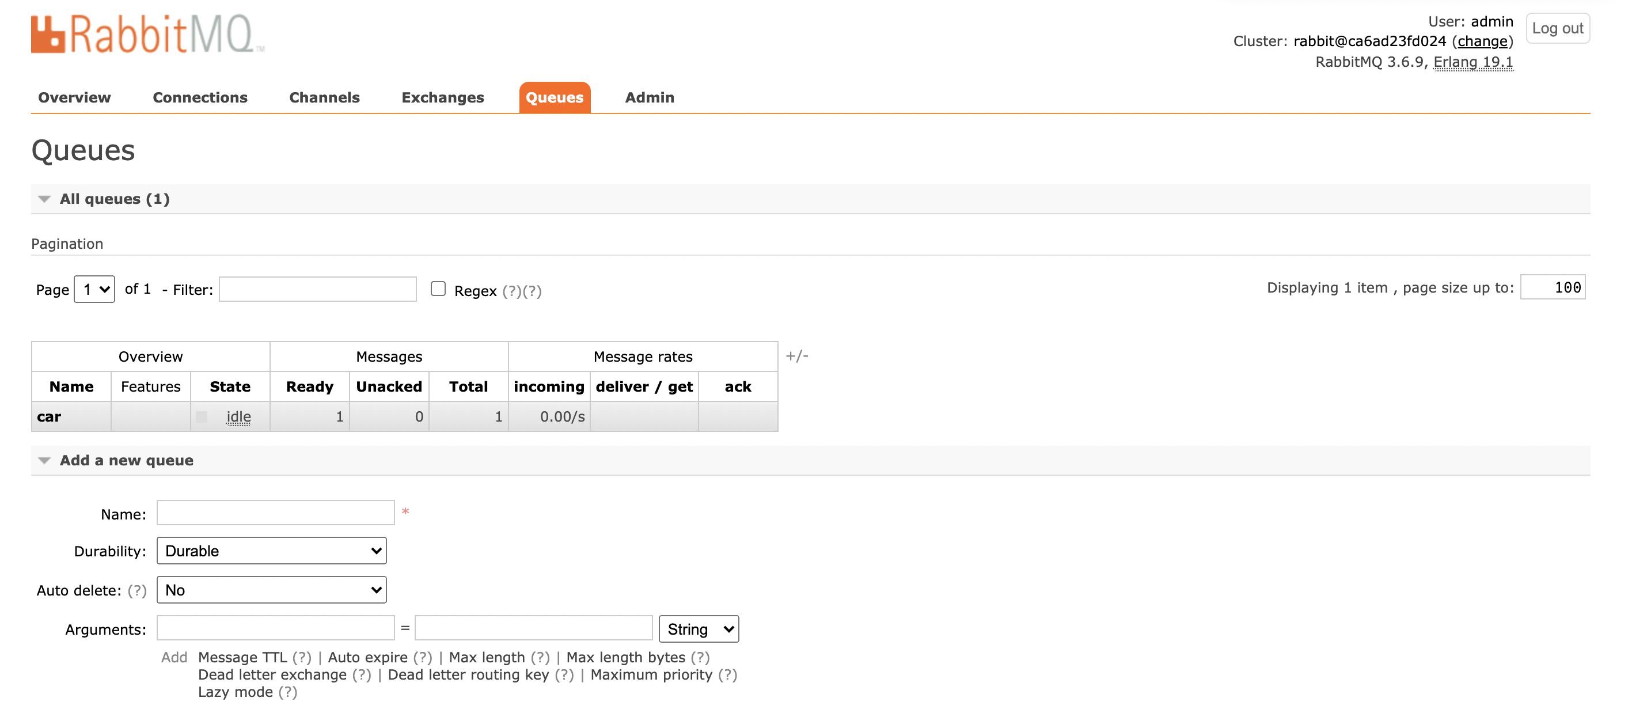Click the cluster change link
Image resolution: width=1632 pixels, height=713 pixels.
[1482, 41]
